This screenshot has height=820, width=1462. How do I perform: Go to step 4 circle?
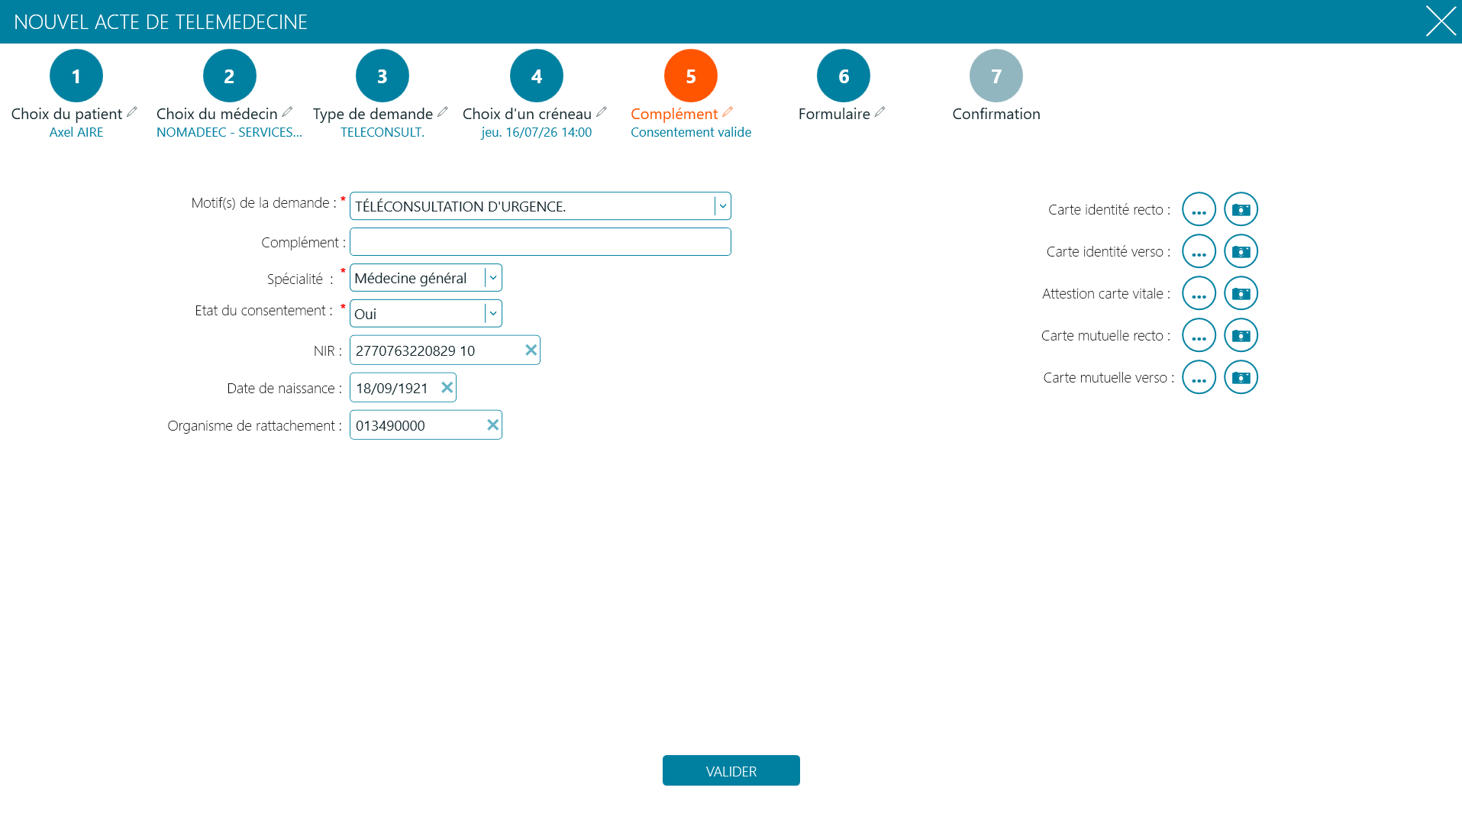tap(537, 76)
